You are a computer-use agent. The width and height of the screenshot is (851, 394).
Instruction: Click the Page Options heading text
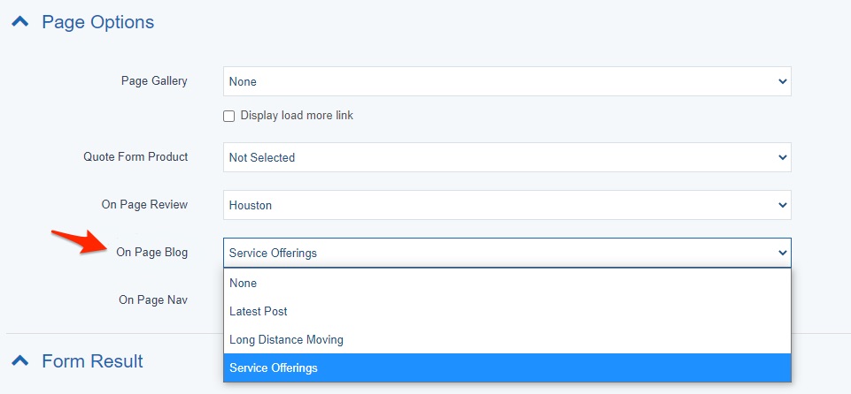97,22
